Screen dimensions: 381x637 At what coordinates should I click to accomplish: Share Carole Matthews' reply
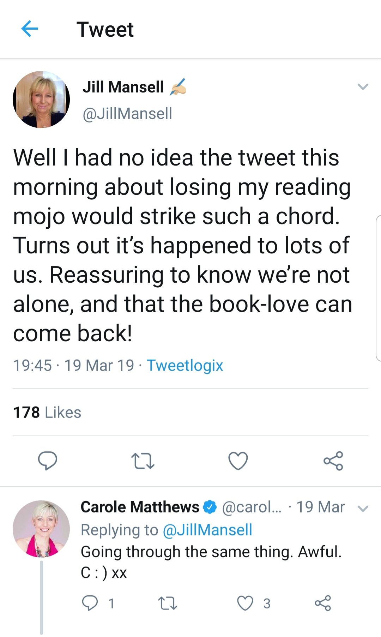(x=323, y=603)
